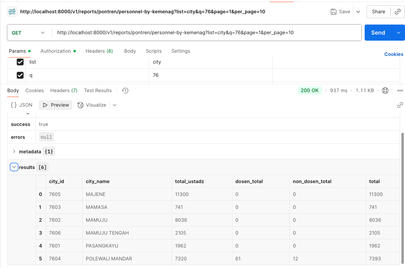Open the three-dots response options menu
The height and width of the screenshot is (268, 405).
point(400,91)
